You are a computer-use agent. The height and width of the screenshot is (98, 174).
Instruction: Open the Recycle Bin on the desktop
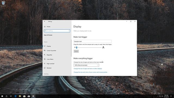click(x=3, y=4)
